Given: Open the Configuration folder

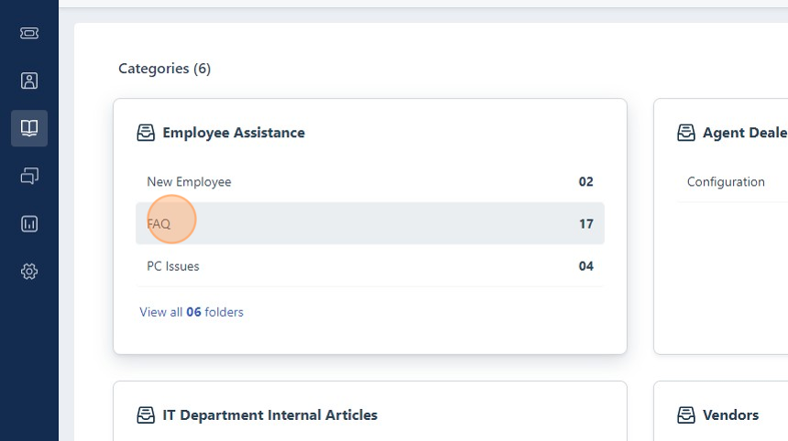Looking at the screenshot, I should click(x=726, y=182).
